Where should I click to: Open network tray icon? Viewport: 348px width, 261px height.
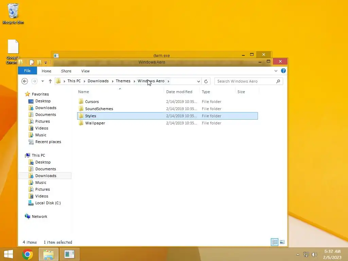306,255
